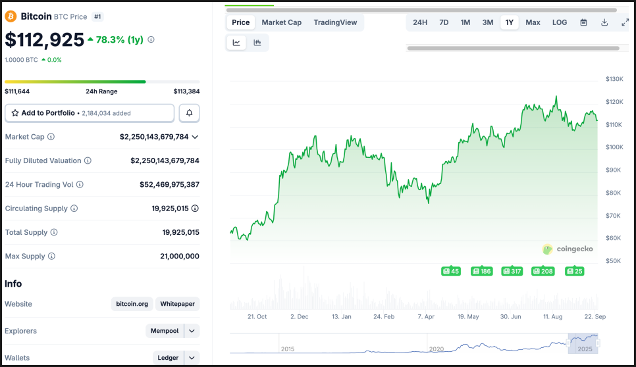636x367 pixels.
Task: Click the 1.0000 BTC conversion text
Action: pos(21,60)
